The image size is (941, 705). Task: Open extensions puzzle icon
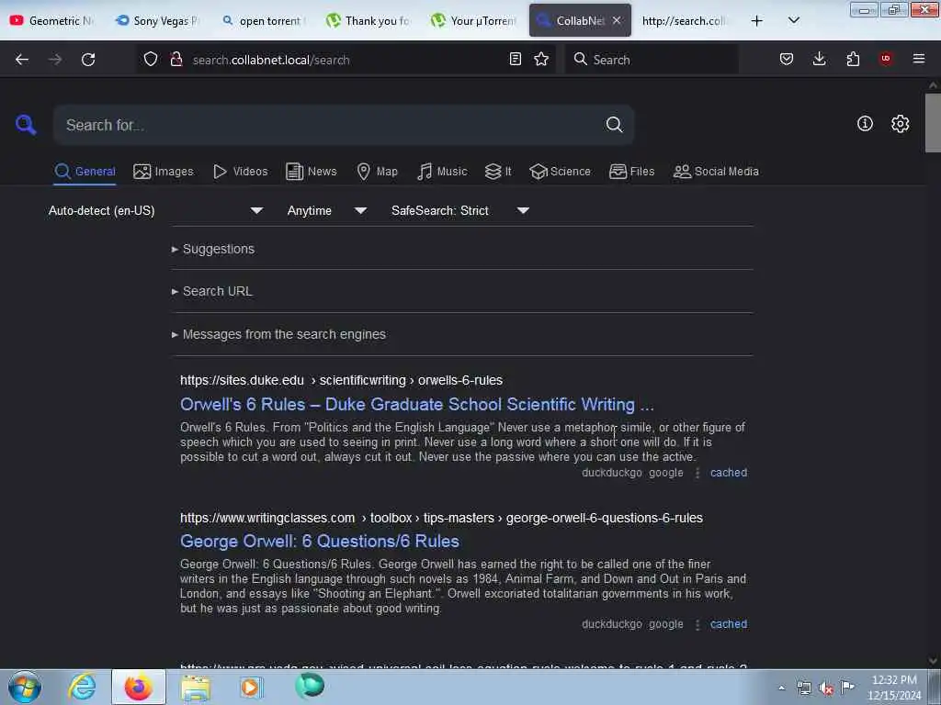[x=853, y=59]
